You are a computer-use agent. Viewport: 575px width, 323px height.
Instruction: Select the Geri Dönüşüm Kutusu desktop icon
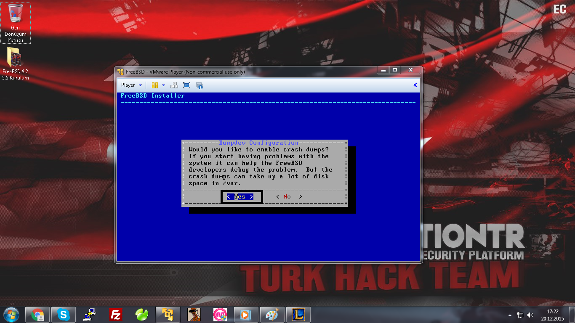pyautogui.click(x=16, y=23)
